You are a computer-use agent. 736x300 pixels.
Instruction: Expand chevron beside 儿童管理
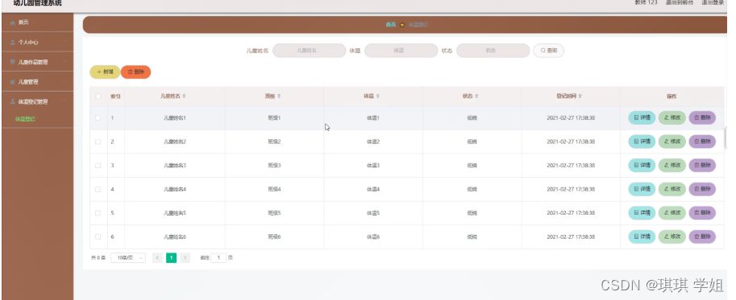coord(64,82)
